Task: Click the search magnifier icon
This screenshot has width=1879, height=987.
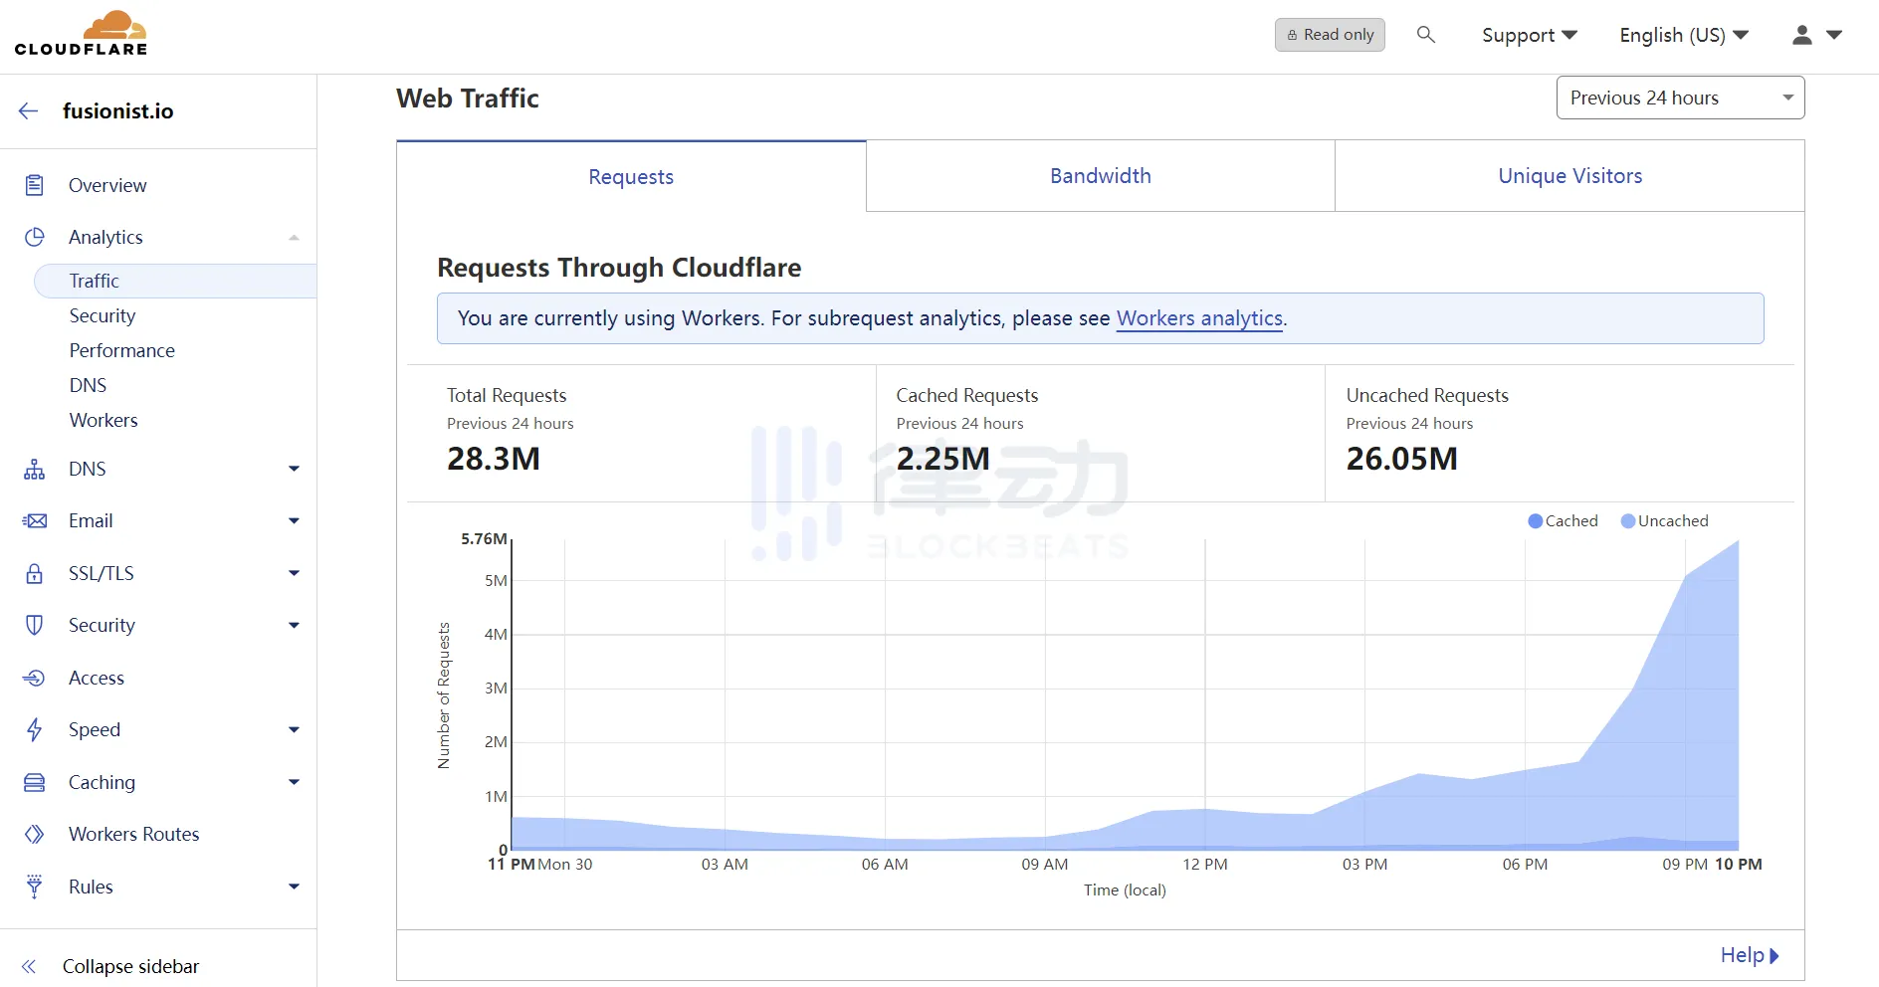Action: (x=1425, y=35)
